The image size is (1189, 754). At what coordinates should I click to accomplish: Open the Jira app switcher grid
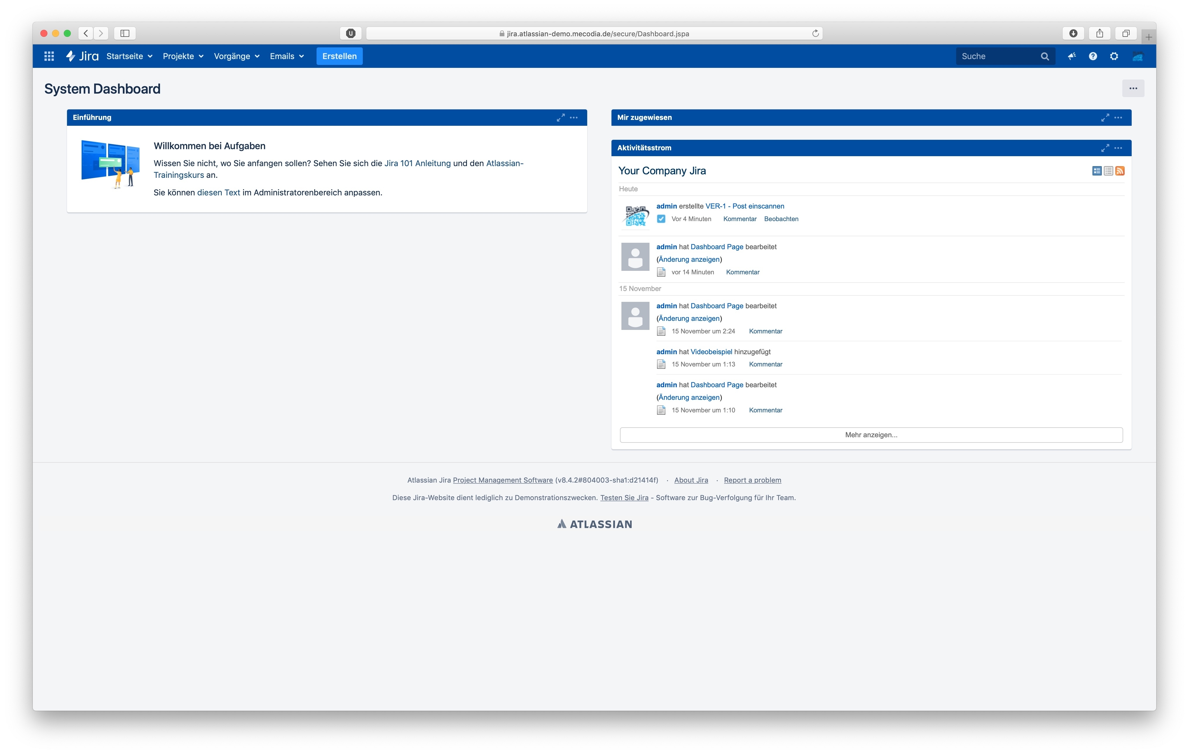click(49, 56)
